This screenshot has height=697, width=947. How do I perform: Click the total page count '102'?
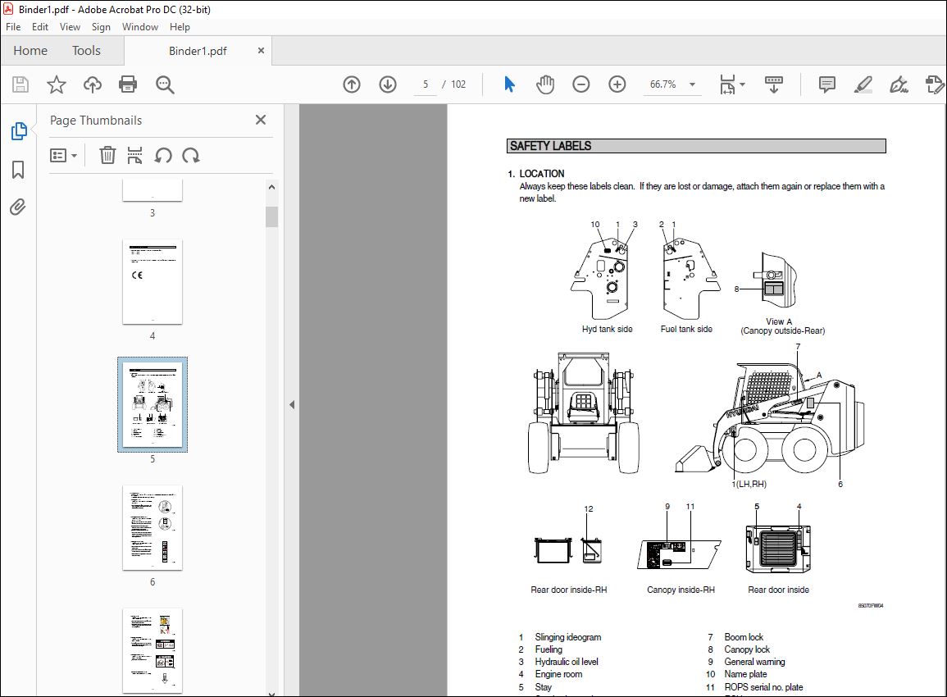tap(458, 84)
